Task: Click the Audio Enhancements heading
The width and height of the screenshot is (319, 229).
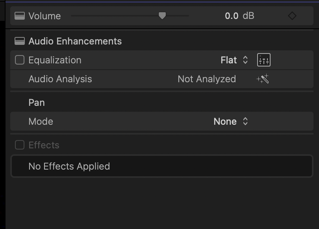Action: pyautogui.click(x=75, y=41)
